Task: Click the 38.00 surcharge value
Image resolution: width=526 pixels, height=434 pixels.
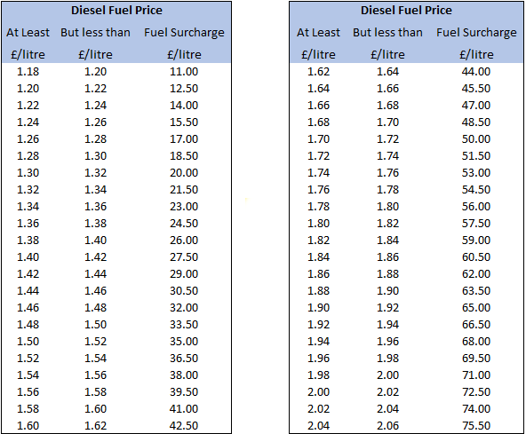Action: point(184,375)
